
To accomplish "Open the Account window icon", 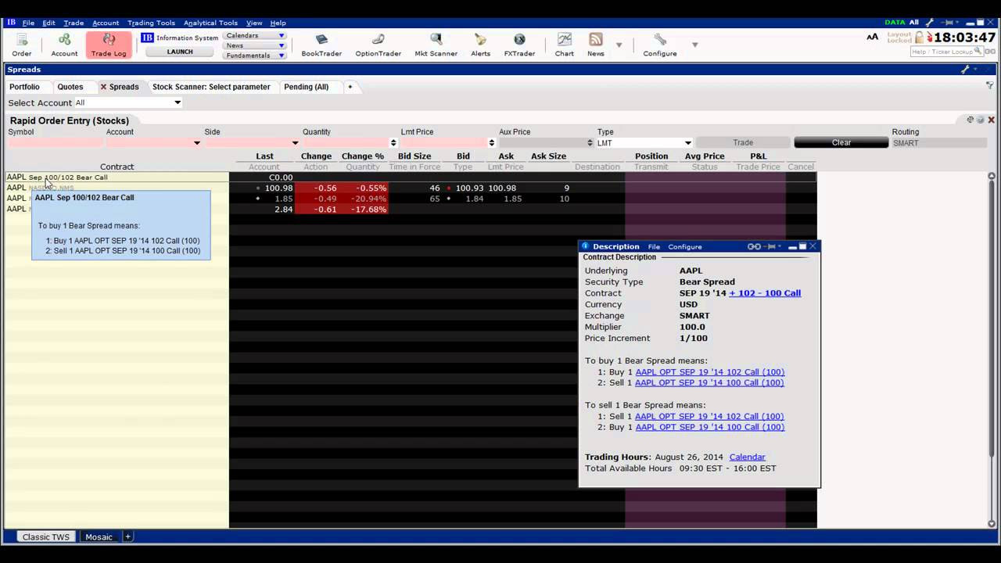I will click(64, 45).
